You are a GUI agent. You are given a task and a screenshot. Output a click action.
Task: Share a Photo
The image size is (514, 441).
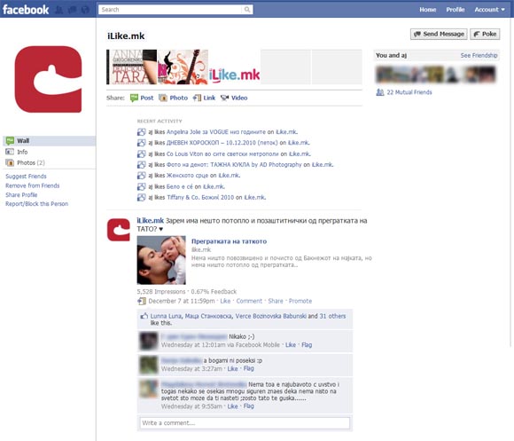pos(179,98)
